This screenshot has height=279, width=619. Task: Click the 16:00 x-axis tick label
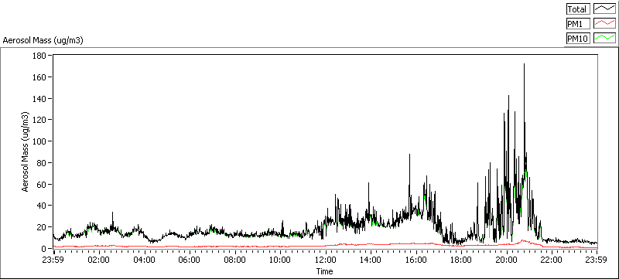416,260
